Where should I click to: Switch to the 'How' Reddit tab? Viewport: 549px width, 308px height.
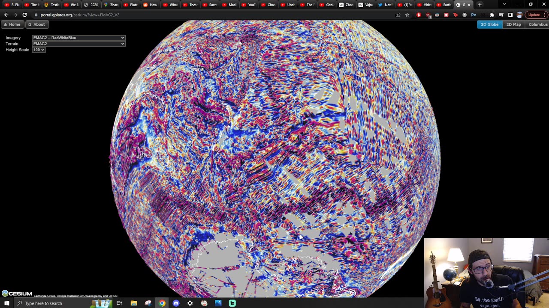tap(150, 5)
